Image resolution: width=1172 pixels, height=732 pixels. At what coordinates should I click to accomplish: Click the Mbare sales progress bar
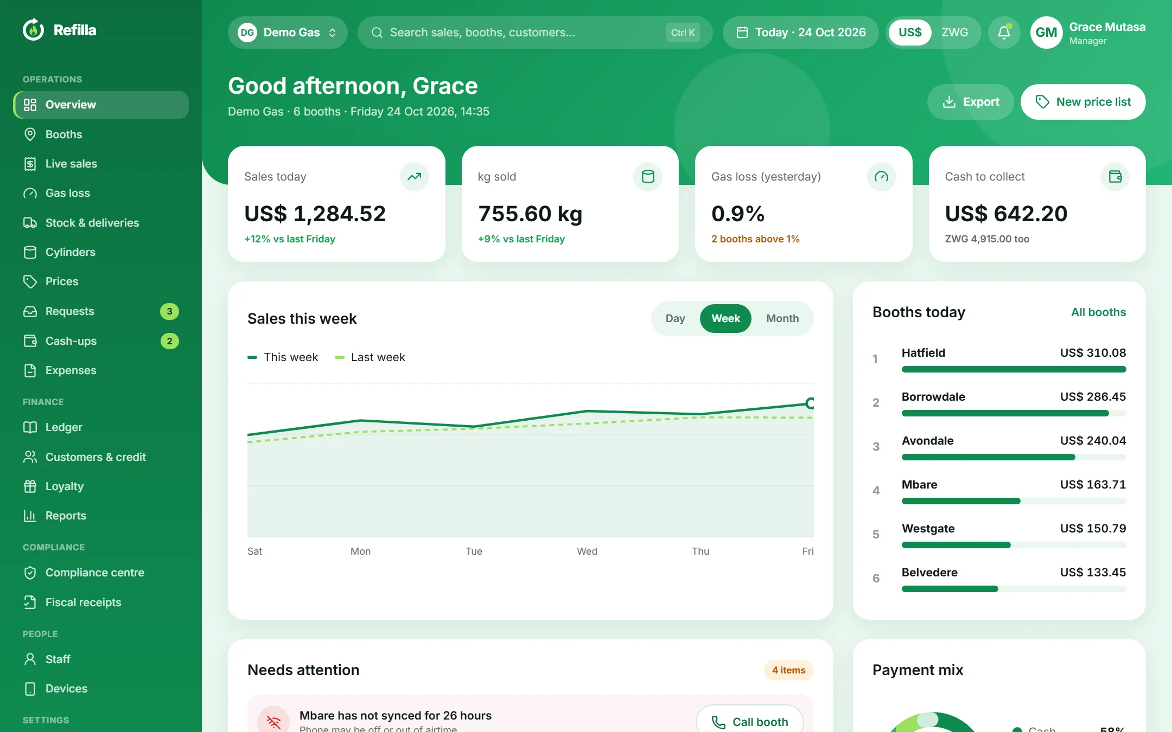[x=1014, y=501]
